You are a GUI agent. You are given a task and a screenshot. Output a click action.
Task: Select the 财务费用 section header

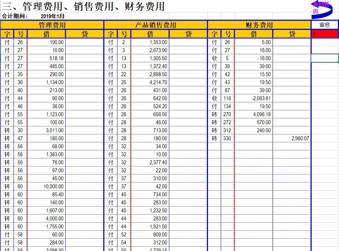pos(259,25)
